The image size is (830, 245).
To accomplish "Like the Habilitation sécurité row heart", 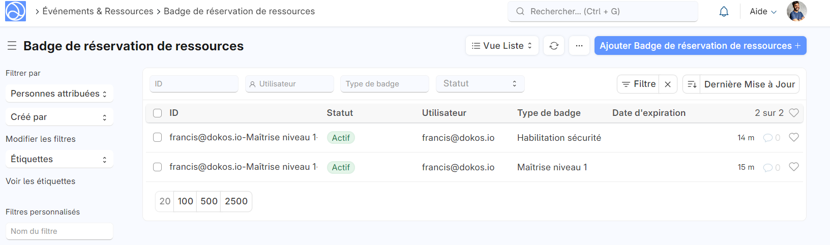I will [794, 138].
